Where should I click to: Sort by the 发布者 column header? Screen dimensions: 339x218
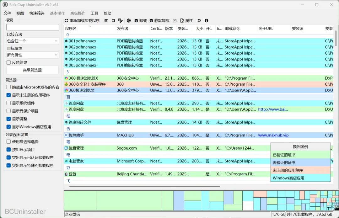pyautogui.click(x=132, y=29)
